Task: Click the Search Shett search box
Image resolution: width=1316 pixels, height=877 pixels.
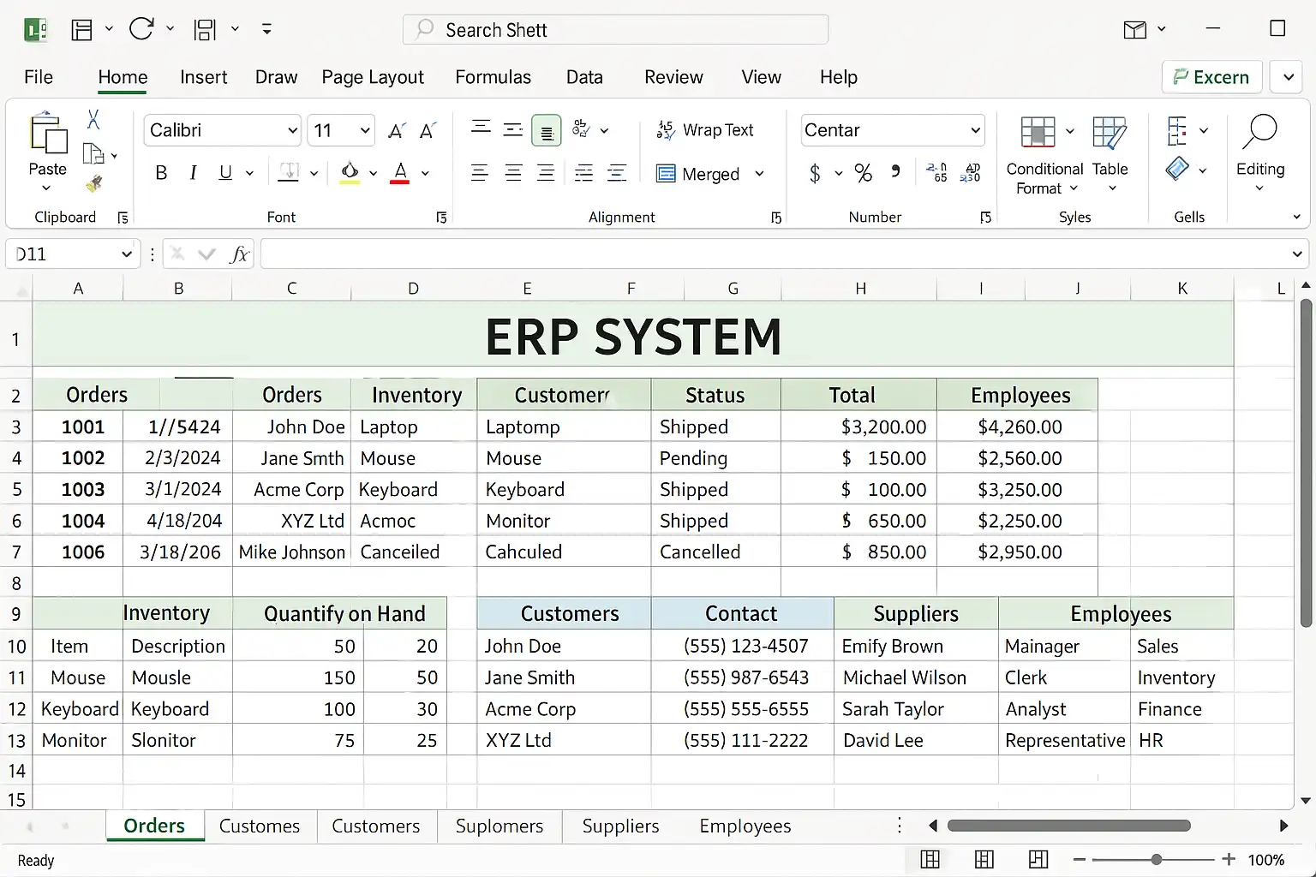Action: (615, 30)
